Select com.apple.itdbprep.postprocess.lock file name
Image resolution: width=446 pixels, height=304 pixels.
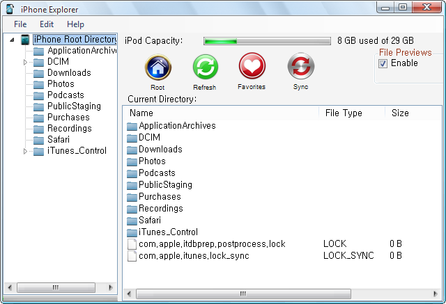[212, 244]
